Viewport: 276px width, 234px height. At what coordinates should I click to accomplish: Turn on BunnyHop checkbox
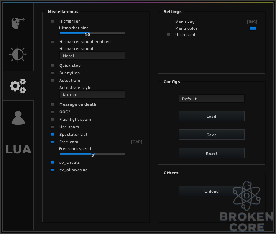tap(53, 73)
